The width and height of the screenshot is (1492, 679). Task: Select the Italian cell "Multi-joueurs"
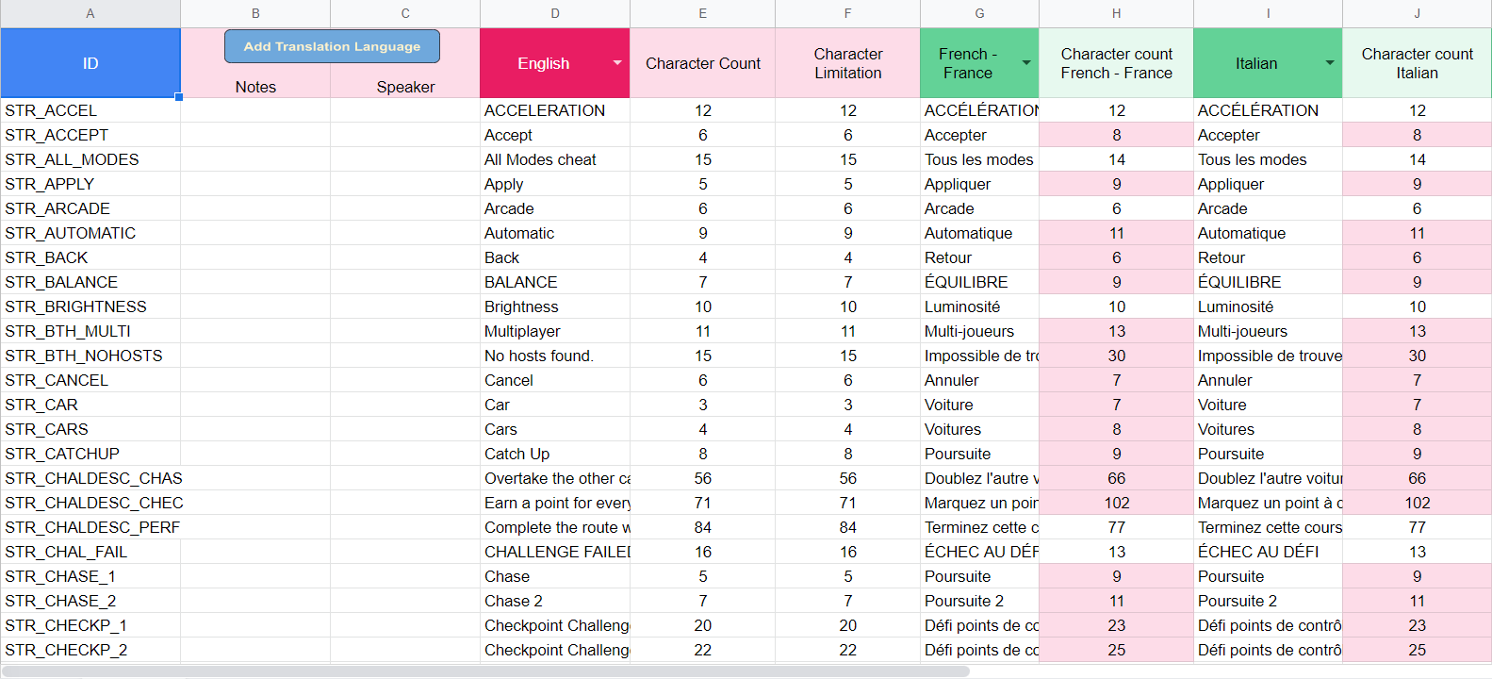[x=1267, y=331]
